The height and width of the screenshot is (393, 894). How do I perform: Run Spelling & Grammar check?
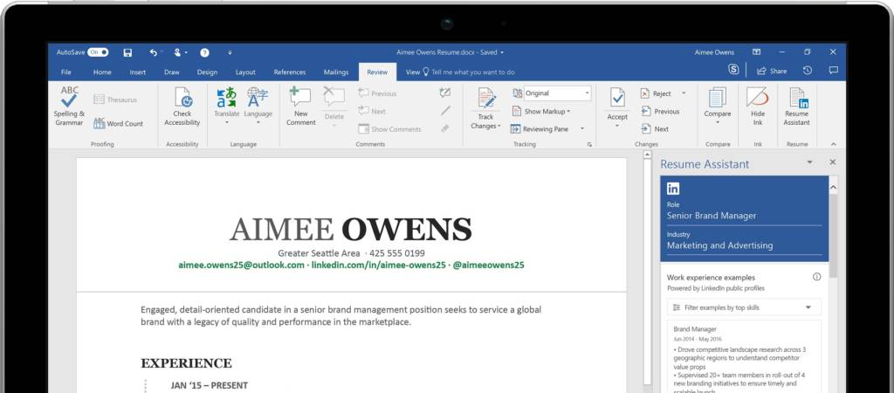[69, 106]
